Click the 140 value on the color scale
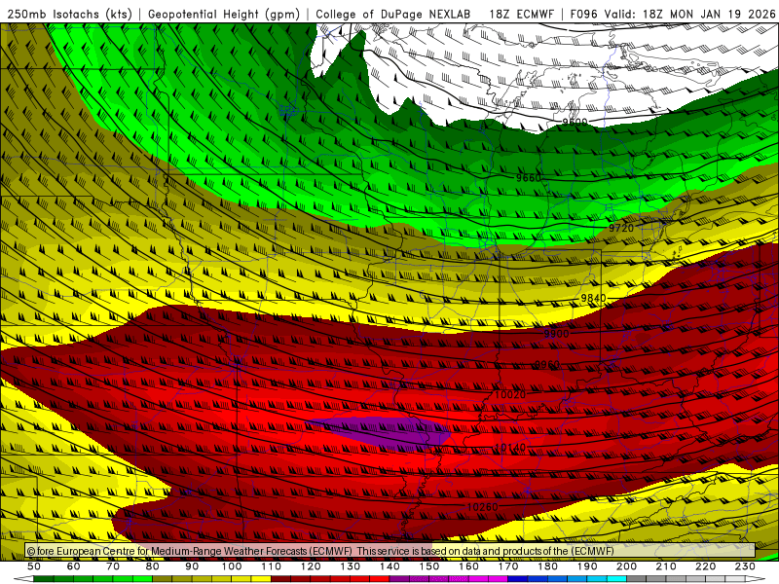The image size is (779, 584). pyautogui.click(x=389, y=566)
